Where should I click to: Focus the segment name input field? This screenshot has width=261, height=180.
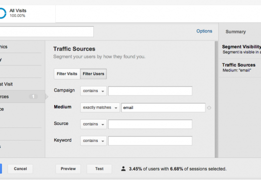click(x=47, y=31)
